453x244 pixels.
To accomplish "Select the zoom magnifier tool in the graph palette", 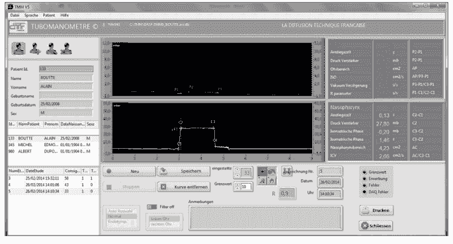I will click(x=262, y=181).
